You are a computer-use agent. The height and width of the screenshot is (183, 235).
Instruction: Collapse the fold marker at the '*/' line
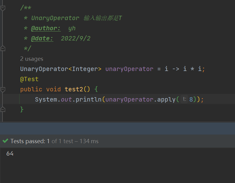[x=3, y=48]
